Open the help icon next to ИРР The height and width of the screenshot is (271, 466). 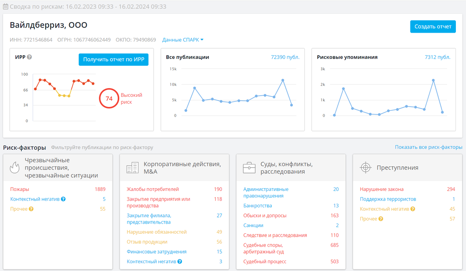(30, 57)
